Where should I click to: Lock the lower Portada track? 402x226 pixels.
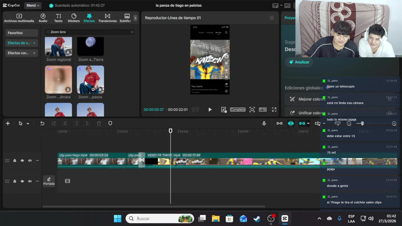pos(14,181)
